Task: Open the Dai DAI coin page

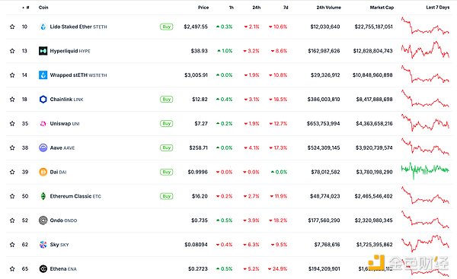Action: coord(59,172)
